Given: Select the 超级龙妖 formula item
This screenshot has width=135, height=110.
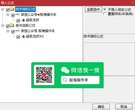Looking at the screenshot, I should tap(33, 20).
